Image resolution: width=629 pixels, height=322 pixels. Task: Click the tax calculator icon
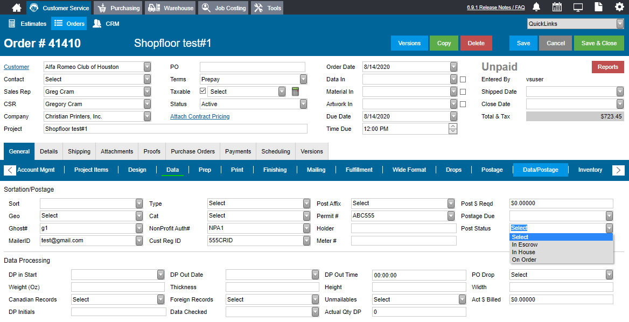tap(295, 92)
